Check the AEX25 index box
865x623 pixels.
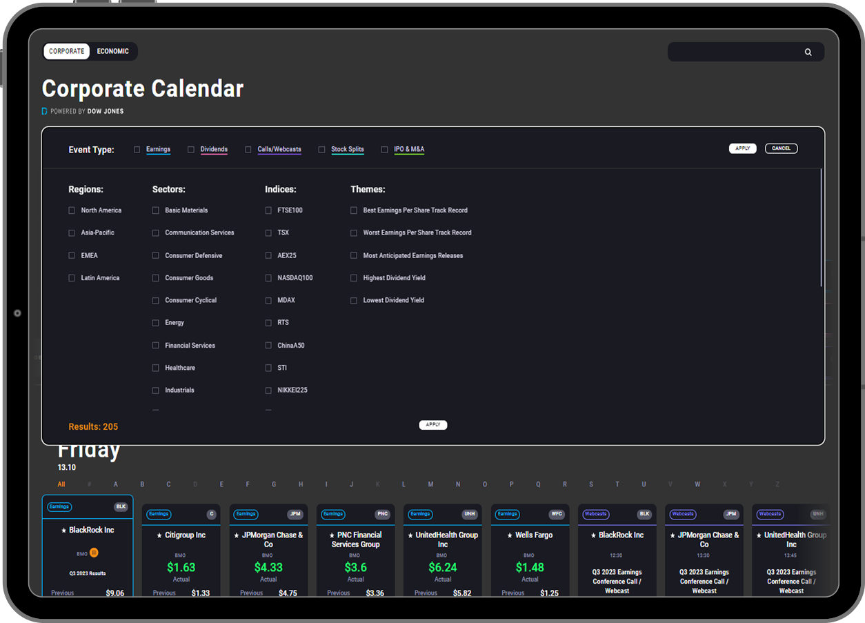pos(268,255)
